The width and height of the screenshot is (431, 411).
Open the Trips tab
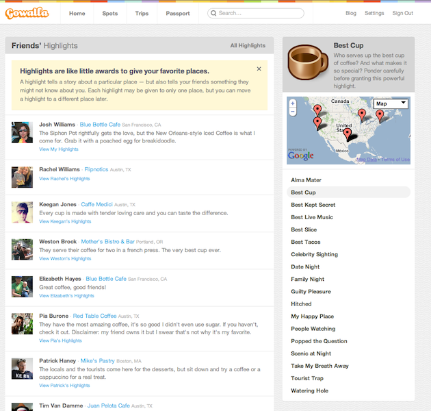click(x=142, y=13)
